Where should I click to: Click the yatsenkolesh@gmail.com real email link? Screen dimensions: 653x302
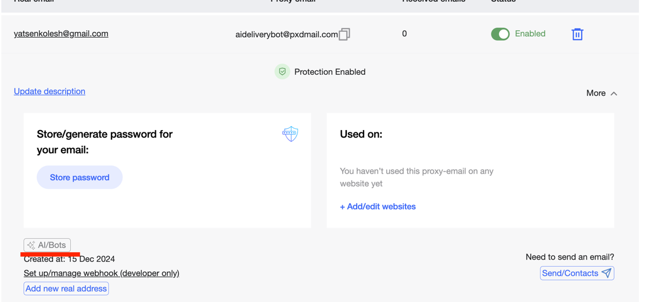[x=61, y=34]
